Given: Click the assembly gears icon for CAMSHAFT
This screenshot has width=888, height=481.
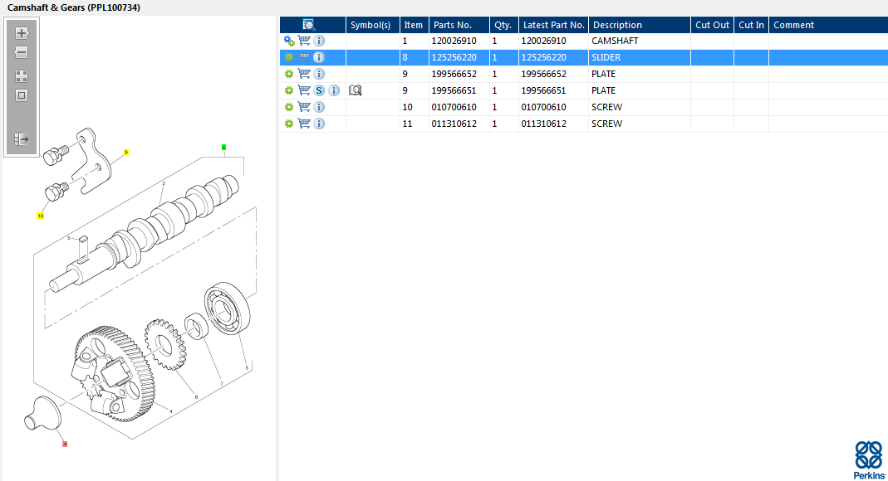Looking at the screenshot, I should tap(289, 41).
